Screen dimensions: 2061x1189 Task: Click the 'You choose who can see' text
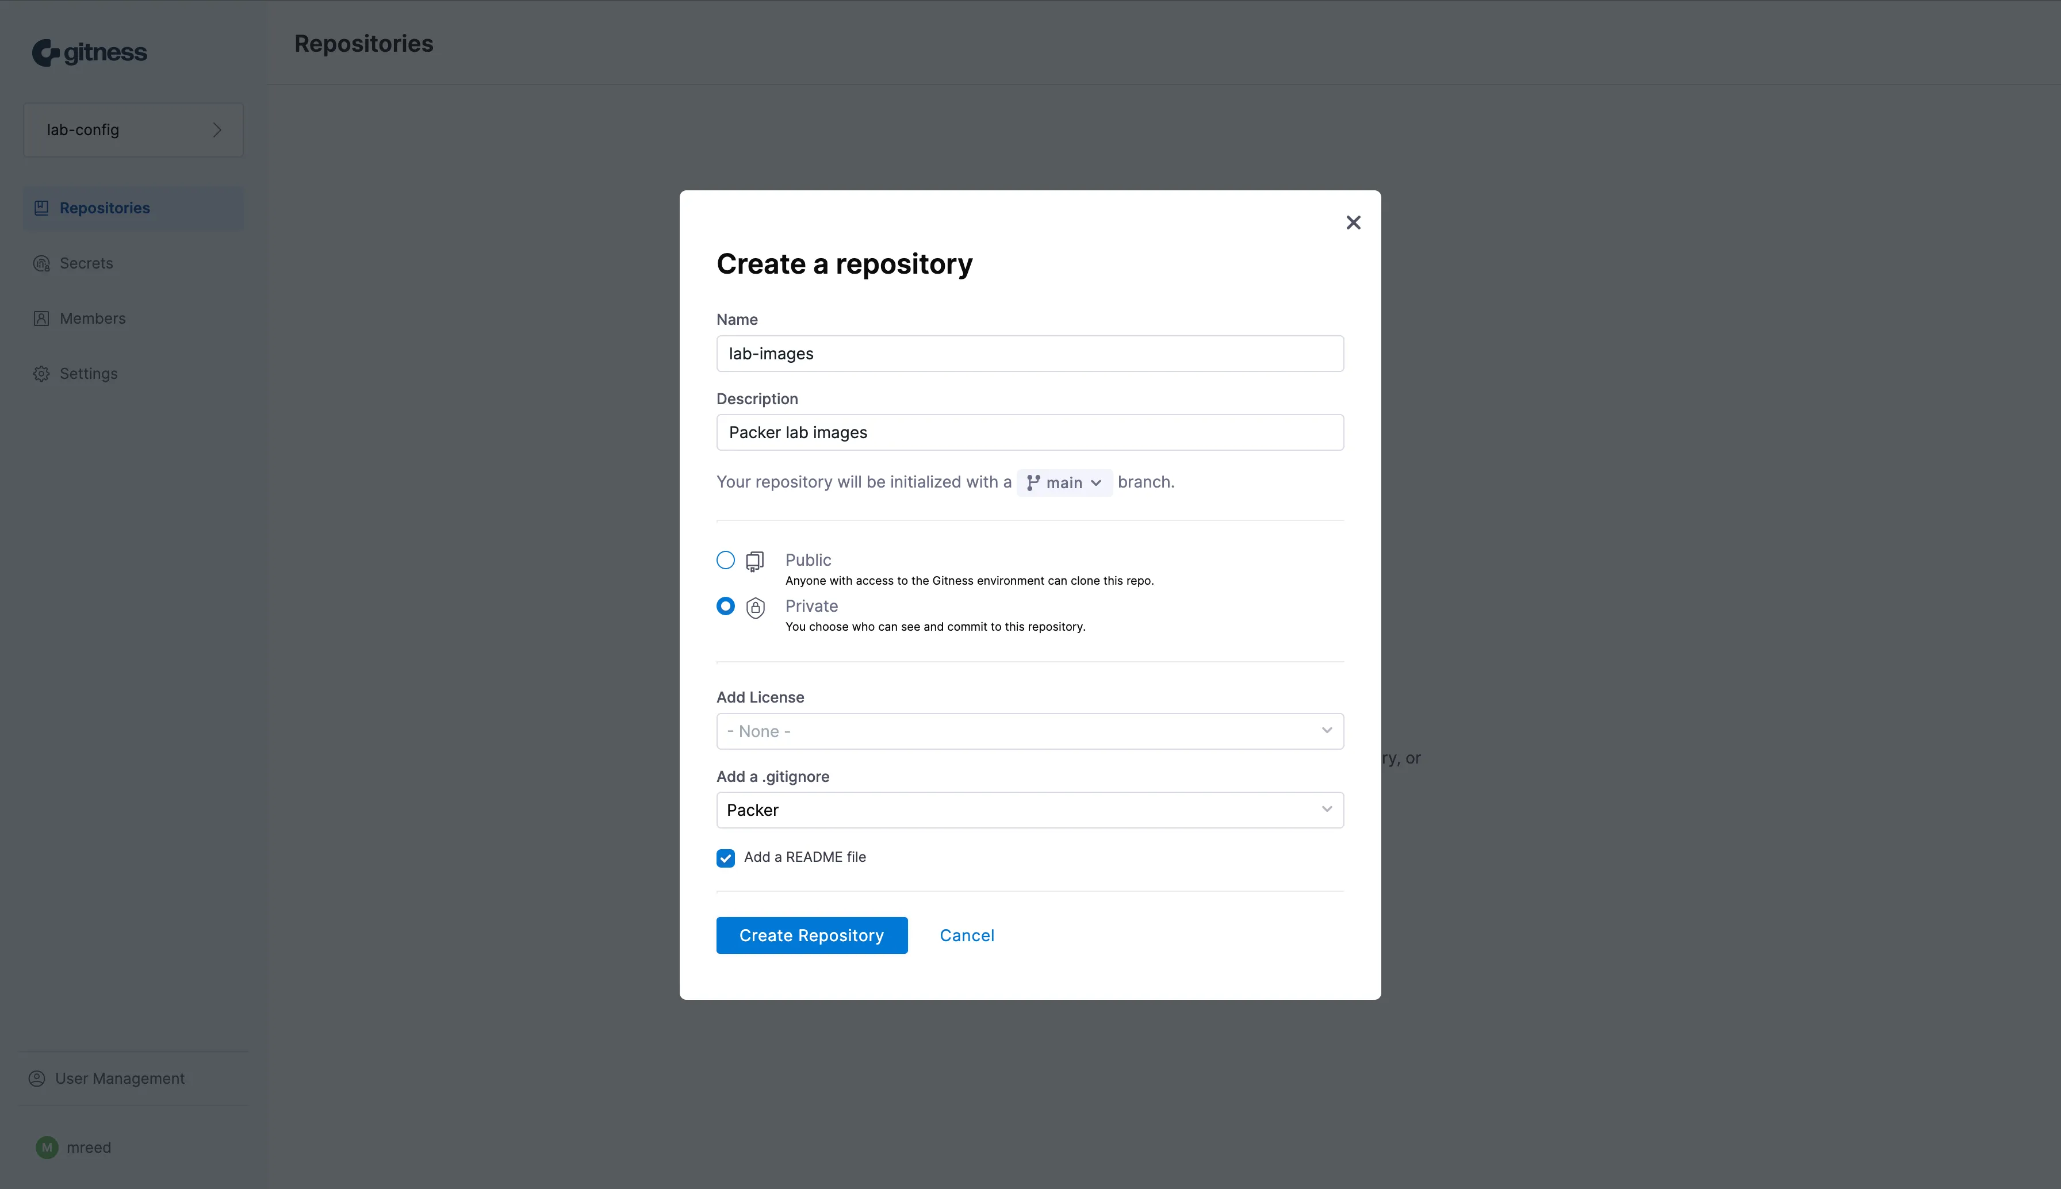click(935, 626)
